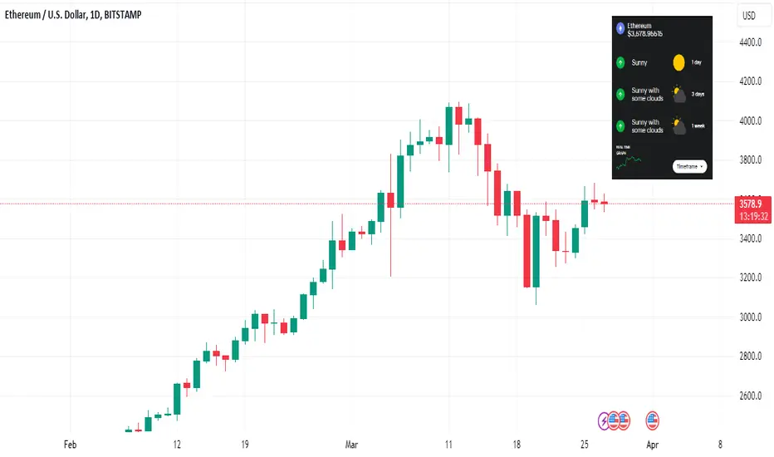
Task: Open the USD currency selector
Action: click(x=749, y=15)
